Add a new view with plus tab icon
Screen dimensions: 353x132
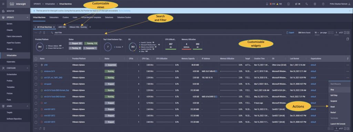tap(90, 27)
